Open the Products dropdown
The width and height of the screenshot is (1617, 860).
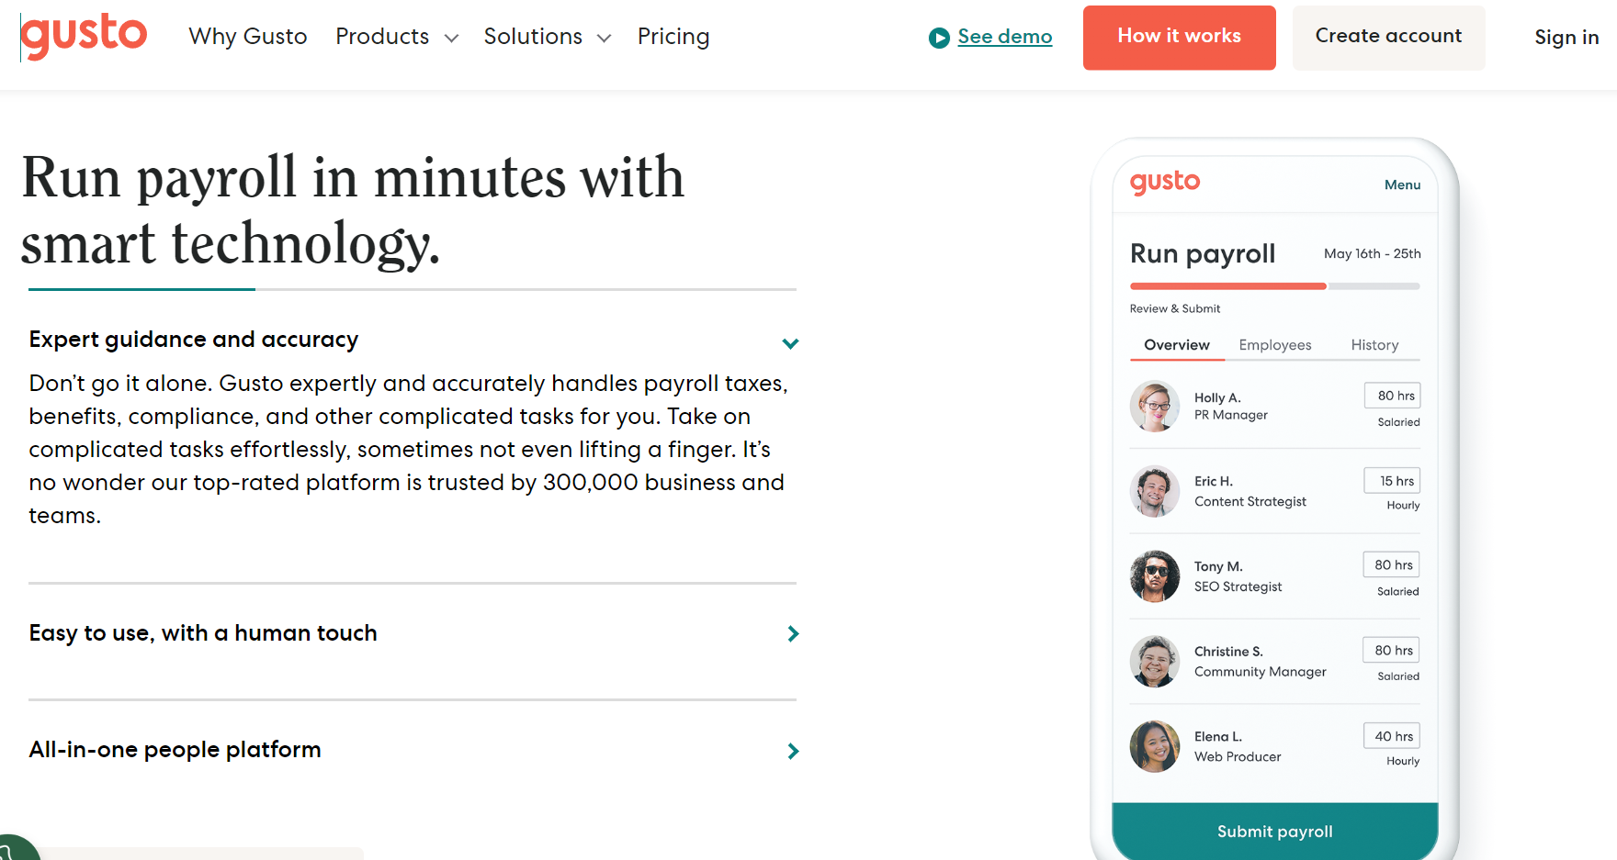click(x=397, y=37)
